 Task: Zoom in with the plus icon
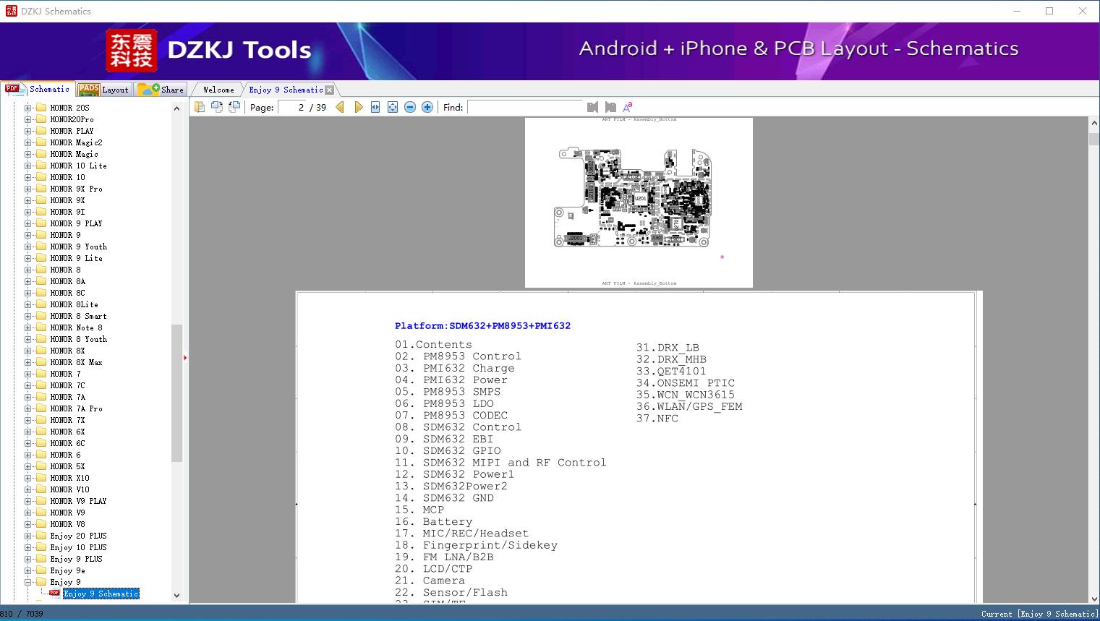click(x=427, y=107)
